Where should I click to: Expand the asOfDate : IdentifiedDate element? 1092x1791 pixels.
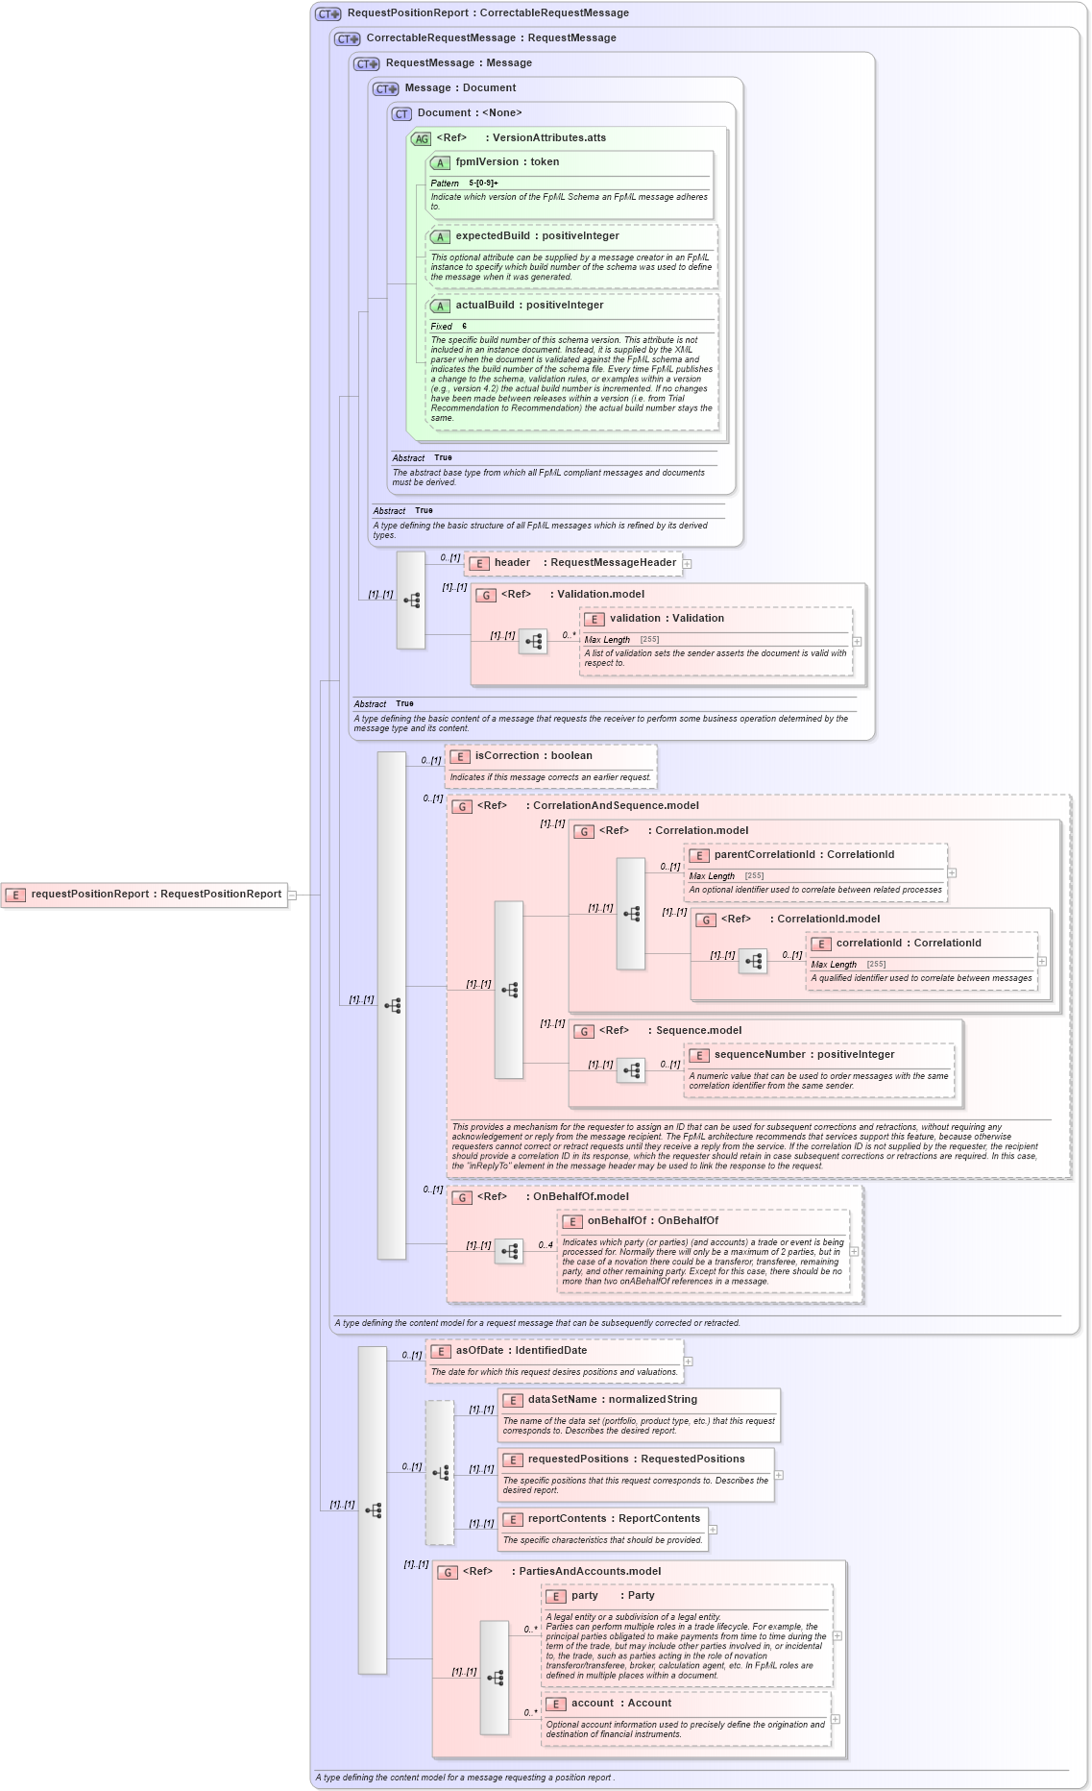[x=689, y=1362]
